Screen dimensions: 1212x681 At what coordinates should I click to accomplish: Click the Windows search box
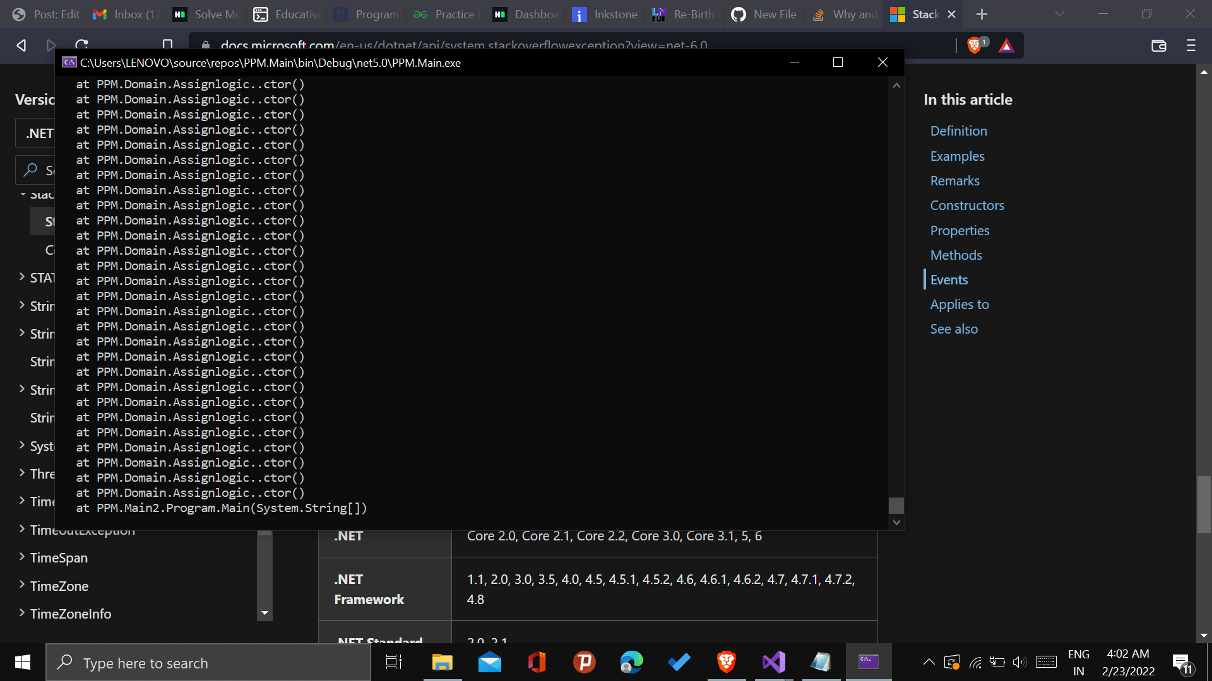coord(208,663)
